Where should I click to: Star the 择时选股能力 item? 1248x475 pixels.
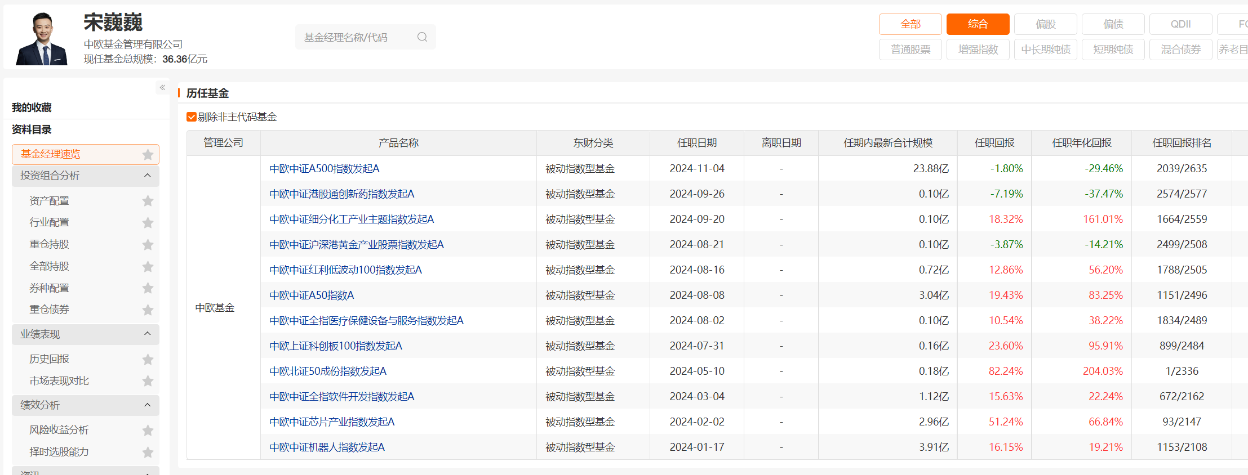tap(148, 452)
